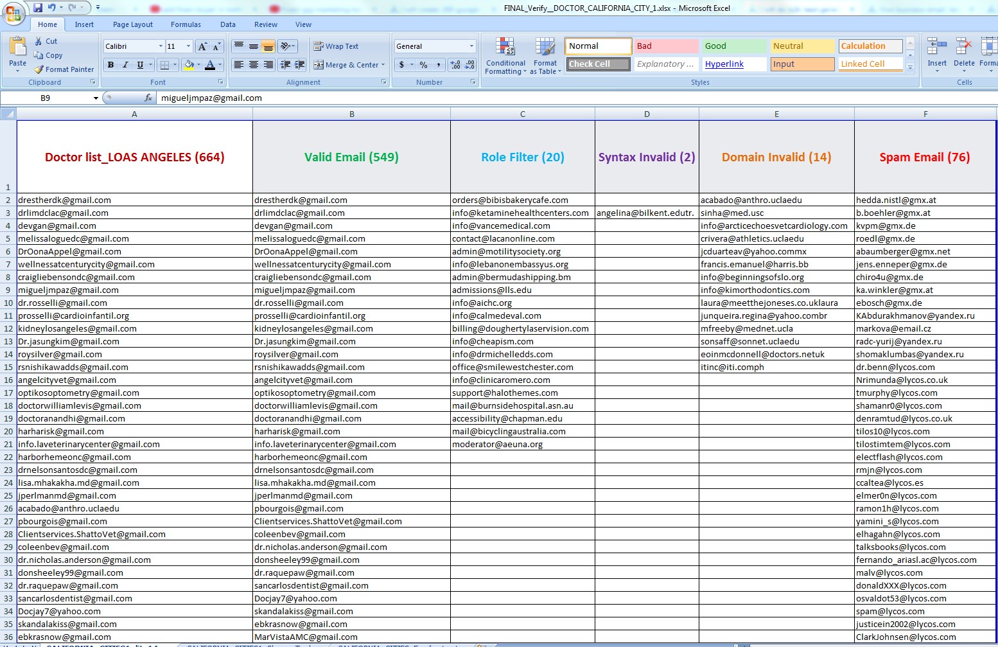The width and height of the screenshot is (998, 647).
Task: Expand the Borders dropdown arrow
Action: click(174, 65)
